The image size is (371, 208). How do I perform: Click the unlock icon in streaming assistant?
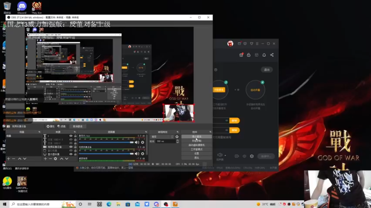pyautogui.click(x=249, y=55)
